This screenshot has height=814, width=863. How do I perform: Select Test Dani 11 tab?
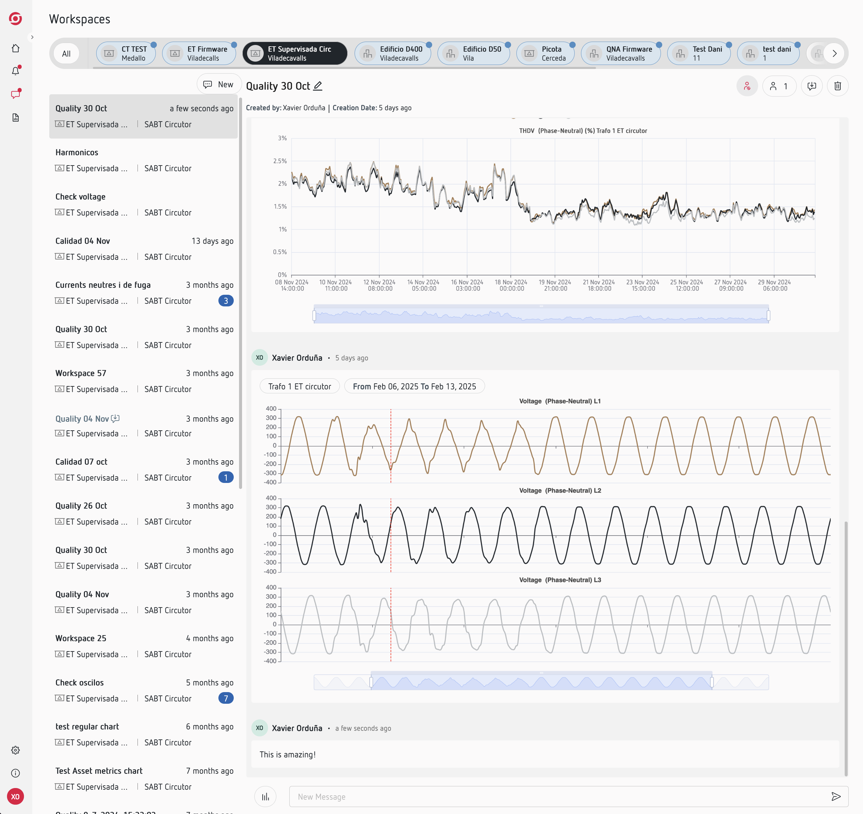tap(699, 53)
